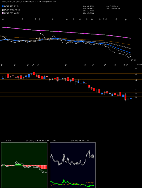Click the 'Pre O: 31.90' value
The width and height of the screenshot is (142, 188).
point(89,6)
